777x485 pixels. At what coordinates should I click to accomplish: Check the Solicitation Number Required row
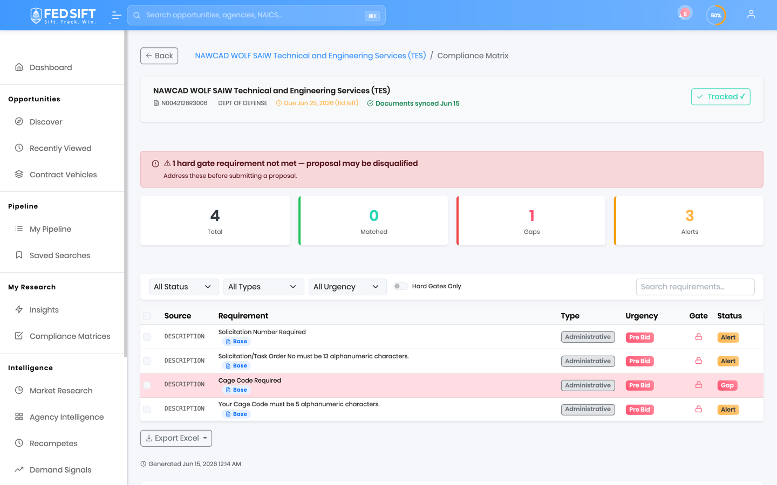[x=147, y=337]
